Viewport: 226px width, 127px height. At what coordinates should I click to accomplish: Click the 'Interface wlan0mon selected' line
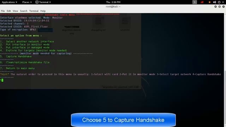31,18
